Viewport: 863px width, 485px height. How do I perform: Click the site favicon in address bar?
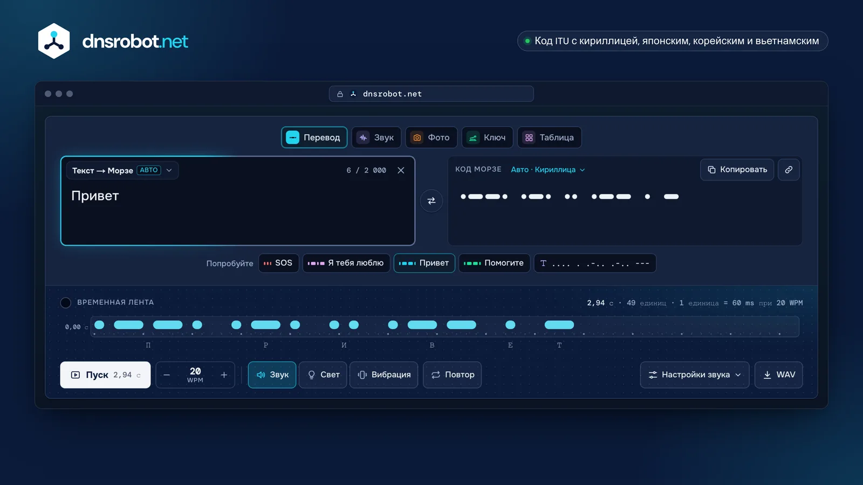point(353,94)
